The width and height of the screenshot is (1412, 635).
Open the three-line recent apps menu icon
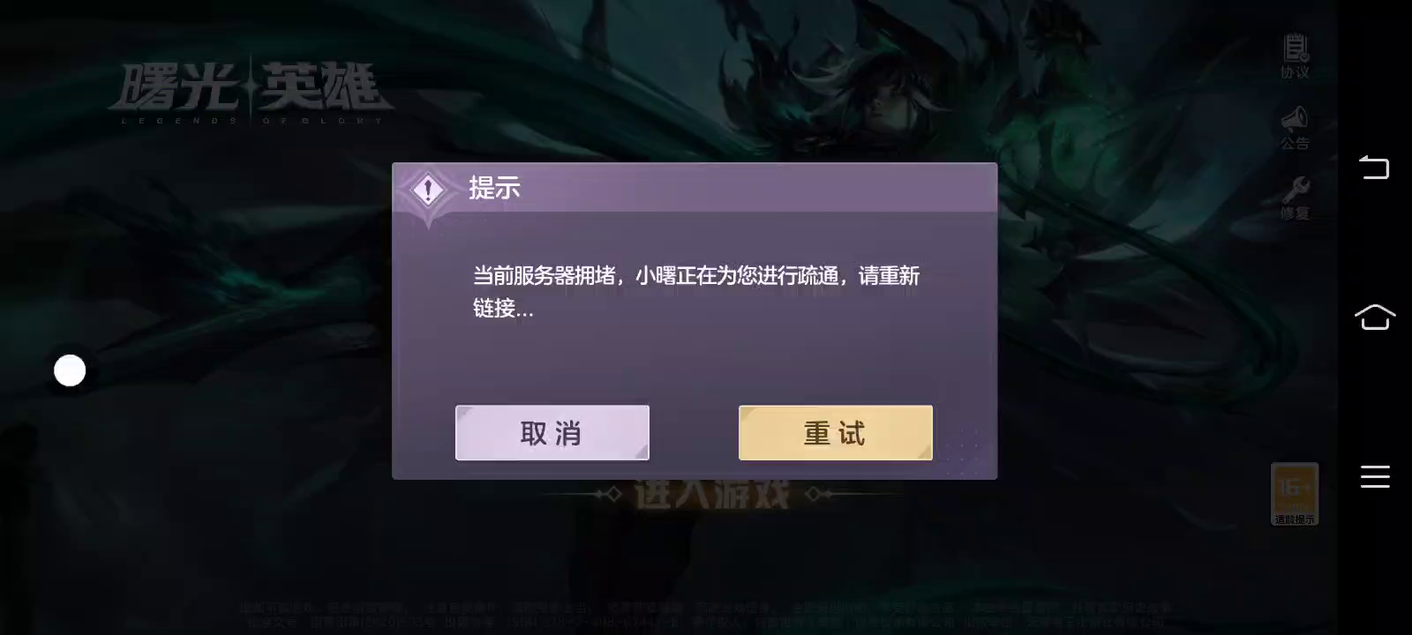pyautogui.click(x=1374, y=476)
